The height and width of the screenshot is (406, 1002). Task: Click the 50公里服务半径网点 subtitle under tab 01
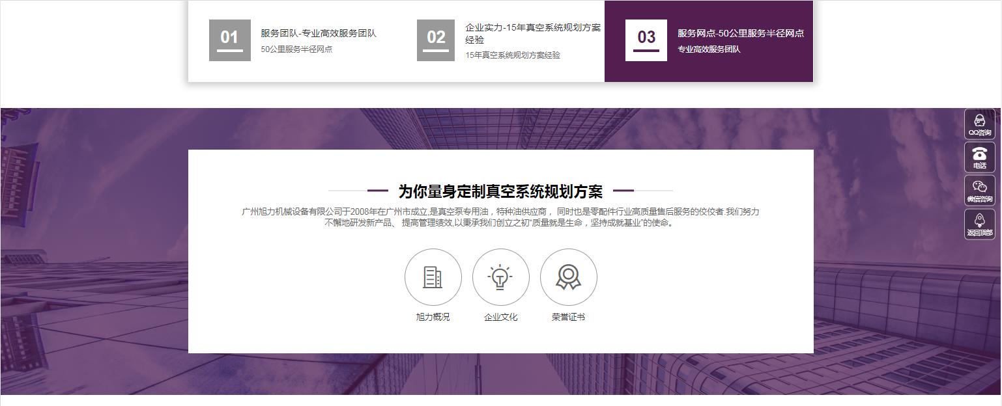click(x=296, y=49)
